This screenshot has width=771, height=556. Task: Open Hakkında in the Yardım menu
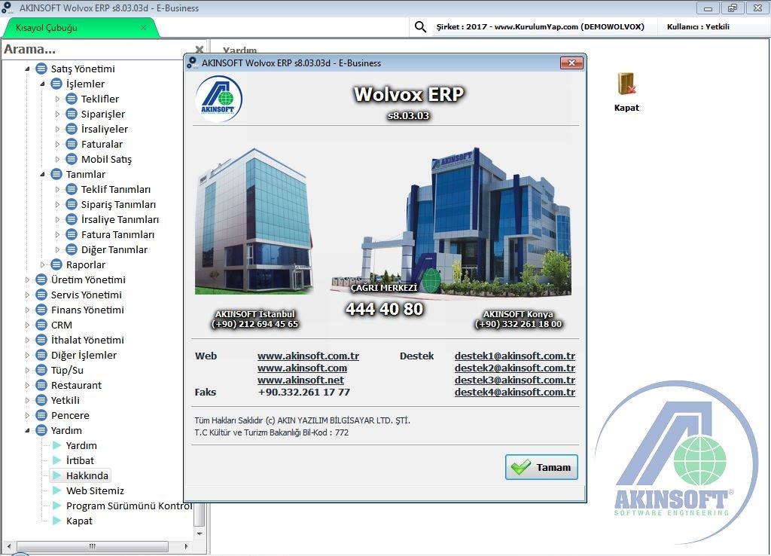87,476
